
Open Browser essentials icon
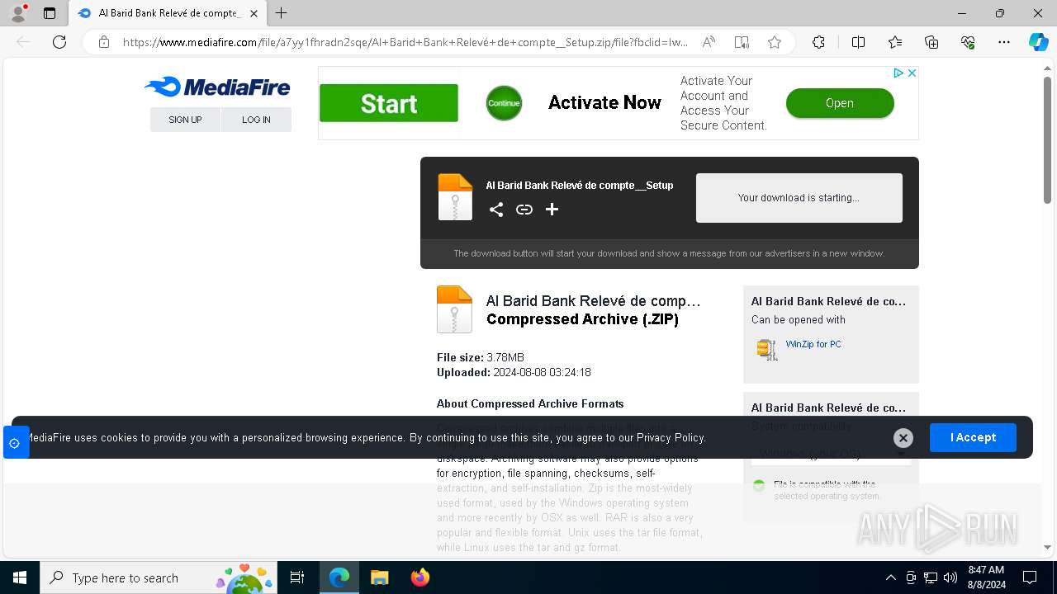(x=968, y=42)
